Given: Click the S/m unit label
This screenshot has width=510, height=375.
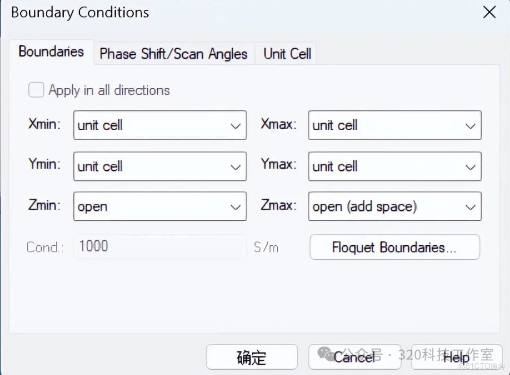Looking at the screenshot, I should coord(266,247).
